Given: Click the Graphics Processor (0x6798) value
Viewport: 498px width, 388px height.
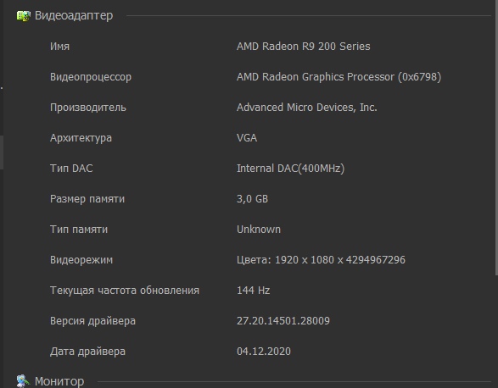Looking at the screenshot, I should click(339, 77).
